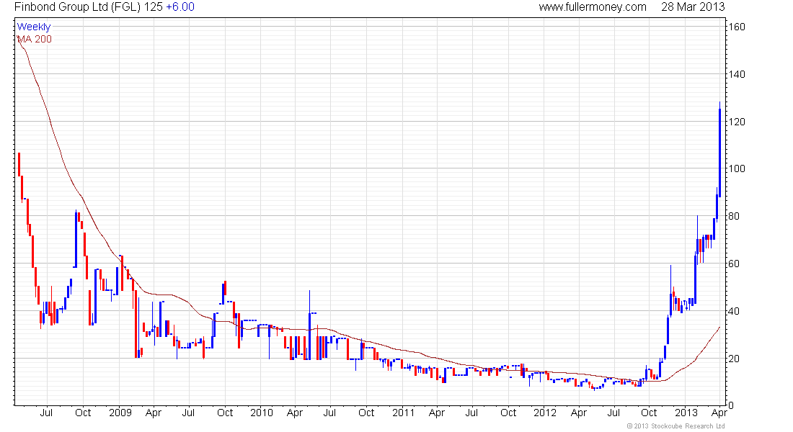This screenshot has width=793, height=432.
Task: Click the copyright '2013 Stockcube Research Ltd' text
Action: click(x=675, y=426)
